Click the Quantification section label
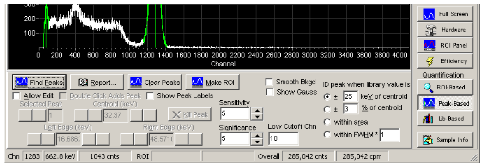Viewport: 484px width, 167px height. 443,75
